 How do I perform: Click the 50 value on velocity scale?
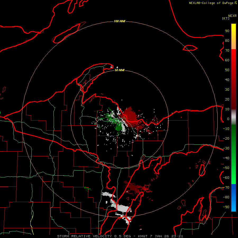click(227, 70)
